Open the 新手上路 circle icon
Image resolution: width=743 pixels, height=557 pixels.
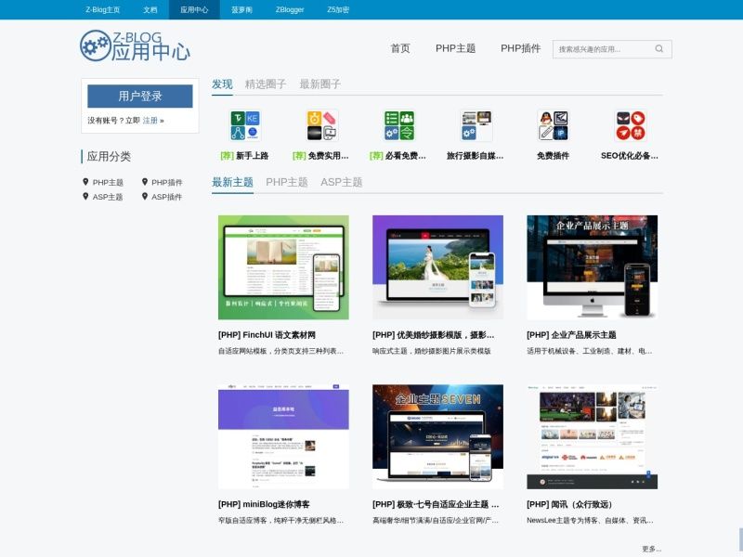[x=245, y=125]
